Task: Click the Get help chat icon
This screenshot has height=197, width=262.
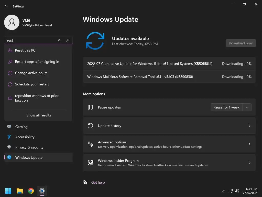Action: tap(85, 182)
